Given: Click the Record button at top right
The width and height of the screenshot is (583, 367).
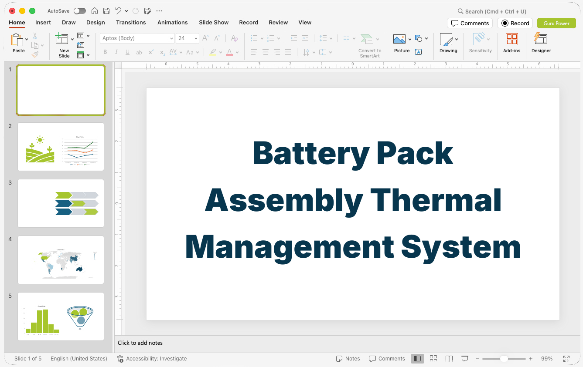Looking at the screenshot, I should 515,23.
